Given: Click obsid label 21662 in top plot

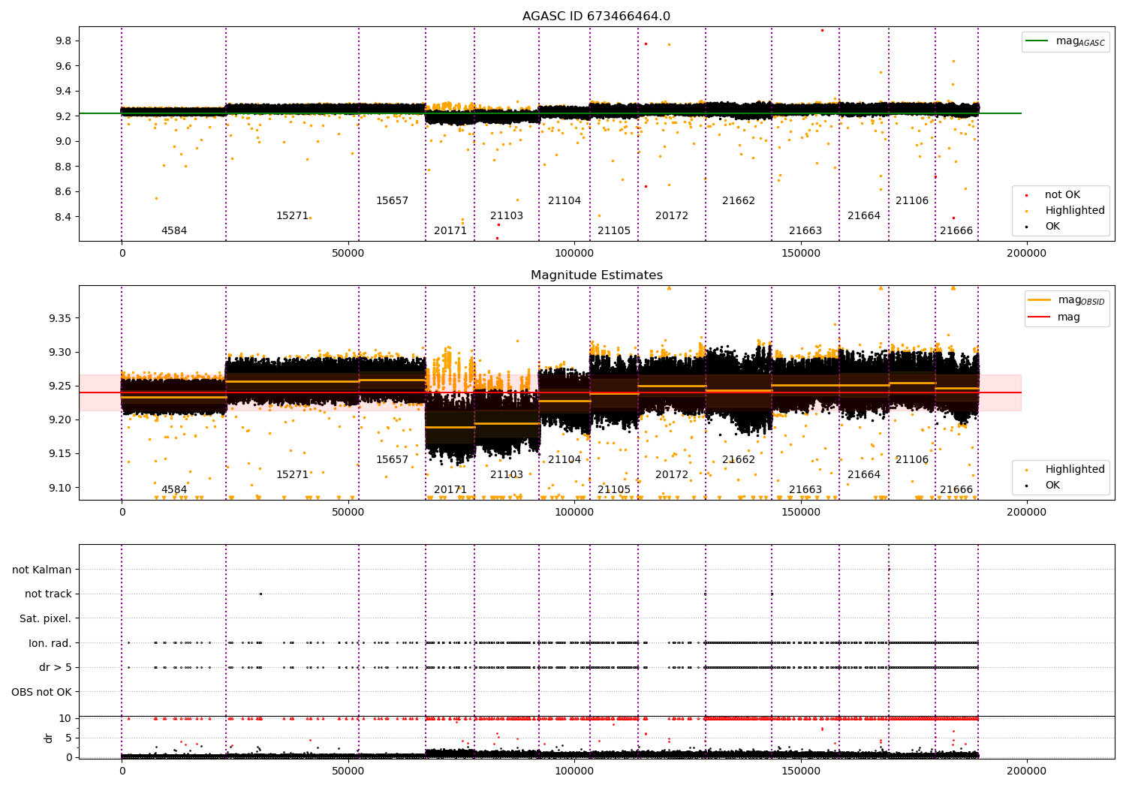Looking at the screenshot, I should (x=739, y=200).
